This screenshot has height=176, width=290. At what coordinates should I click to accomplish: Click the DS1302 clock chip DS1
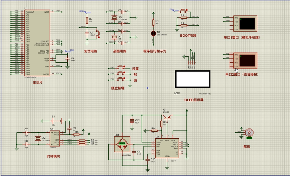click(x=52, y=138)
